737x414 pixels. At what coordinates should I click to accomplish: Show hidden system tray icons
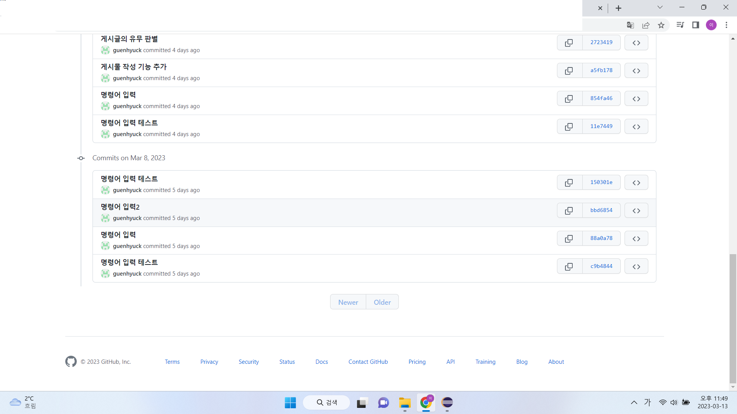click(634, 402)
